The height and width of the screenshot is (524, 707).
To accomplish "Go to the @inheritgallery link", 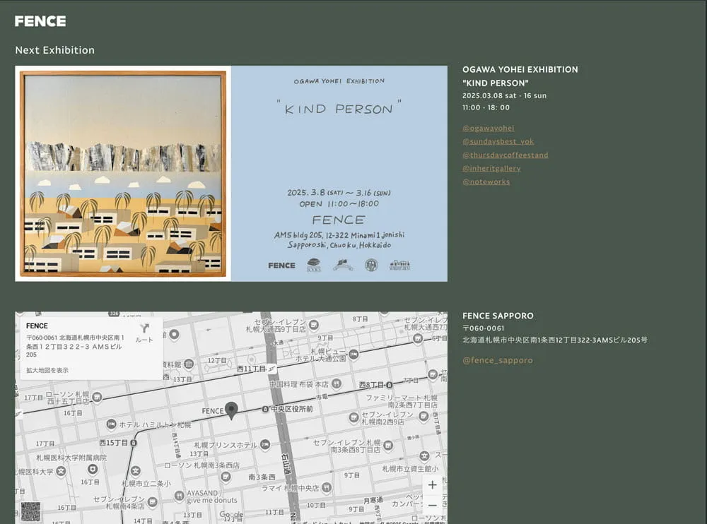I will (491, 168).
